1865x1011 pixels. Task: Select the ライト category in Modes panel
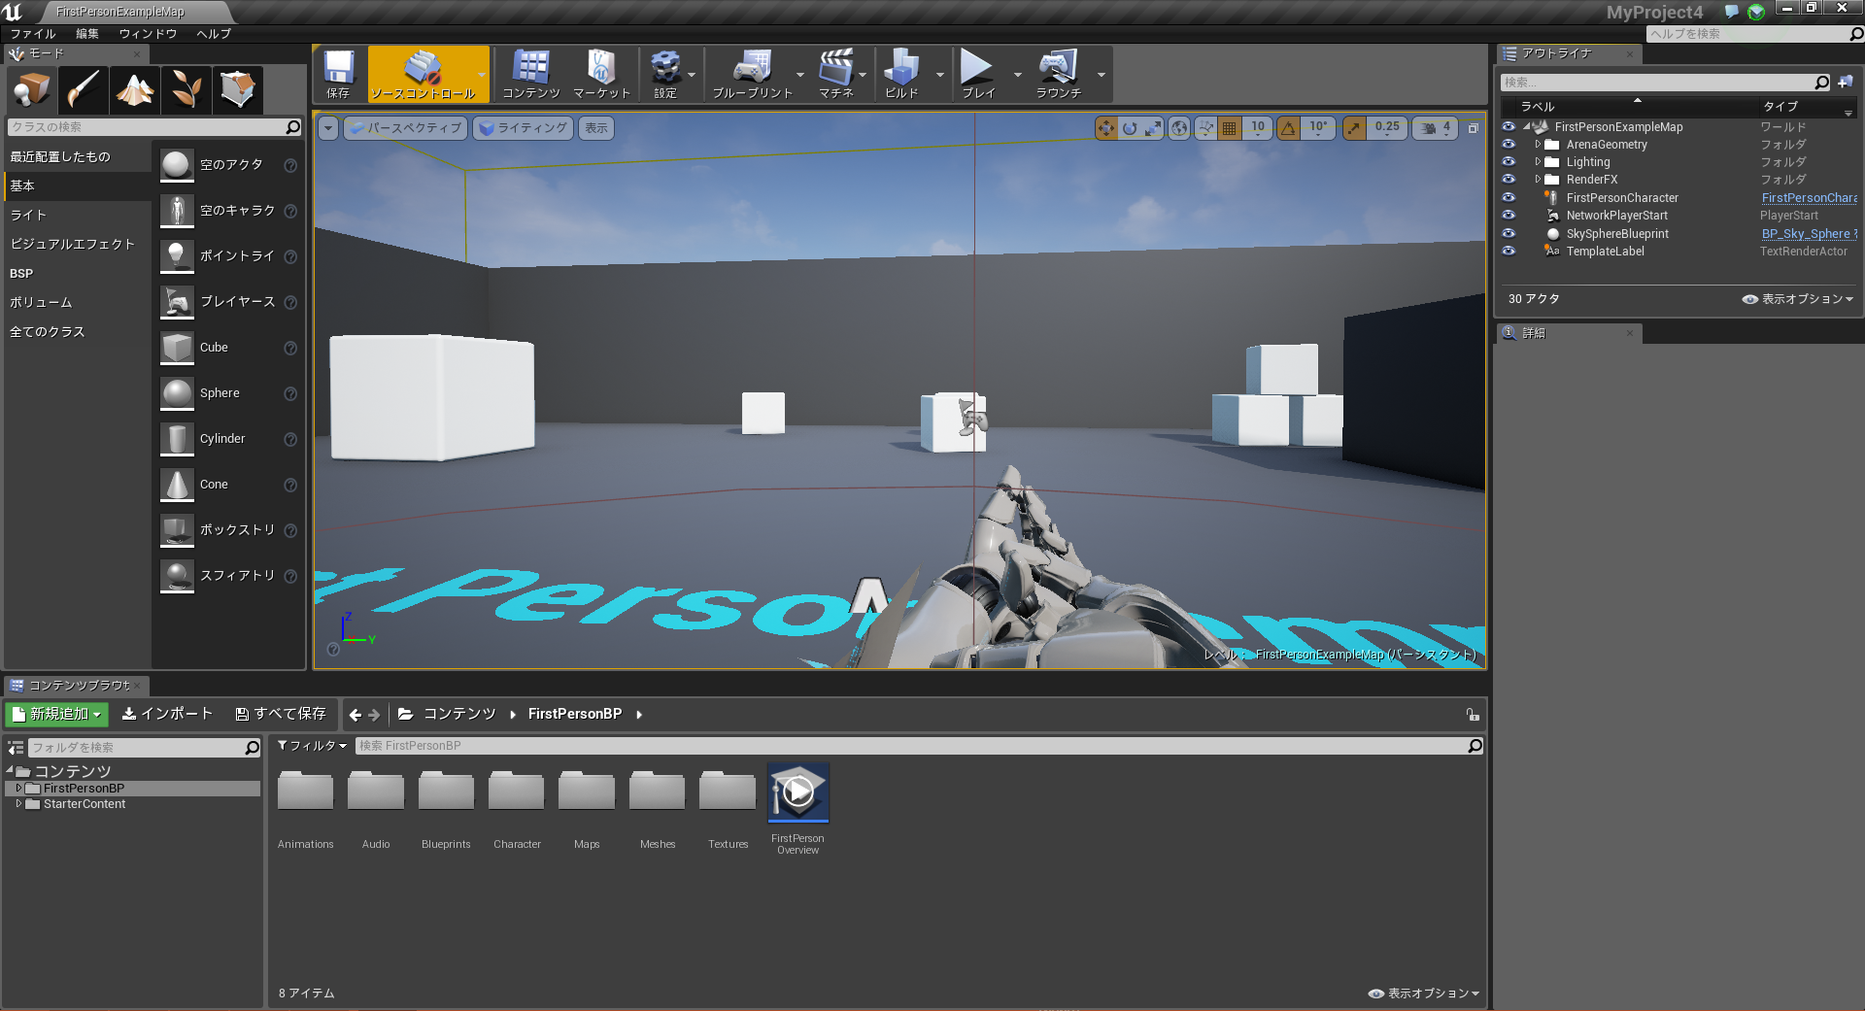tap(78, 216)
